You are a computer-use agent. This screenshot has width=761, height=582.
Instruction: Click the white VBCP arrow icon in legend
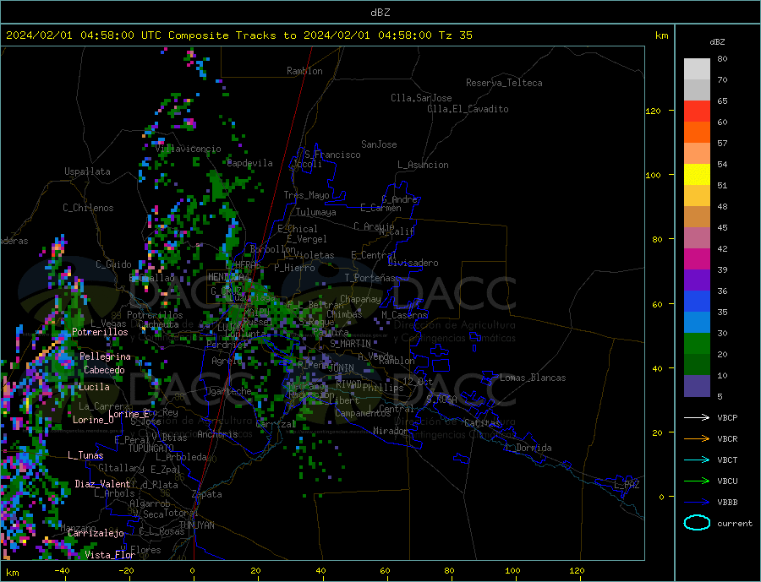coord(697,417)
